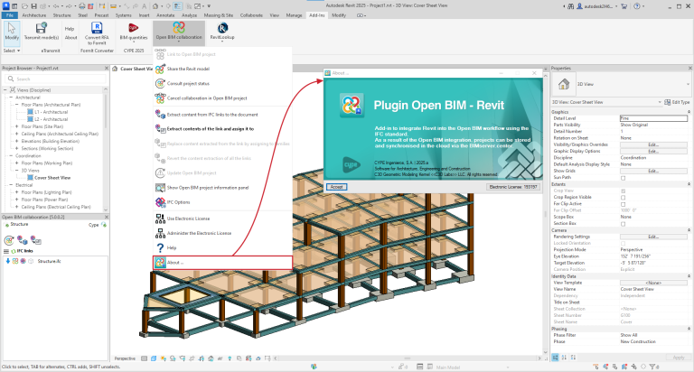Collapse the Architectural node in Project Browser
The width and height of the screenshot is (694, 372).
[11, 98]
